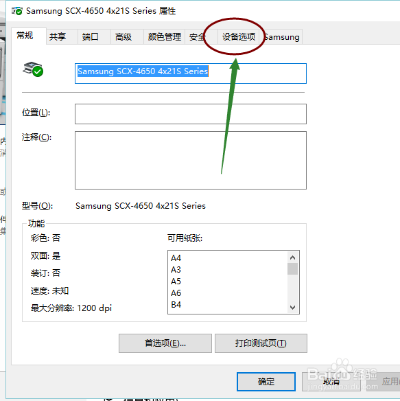The height and width of the screenshot is (401, 400).
Task: Click the 双面: 是 text
Action: click(x=45, y=255)
